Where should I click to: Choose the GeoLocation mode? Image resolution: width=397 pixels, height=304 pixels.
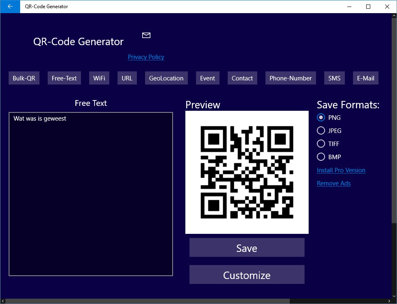coord(166,78)
